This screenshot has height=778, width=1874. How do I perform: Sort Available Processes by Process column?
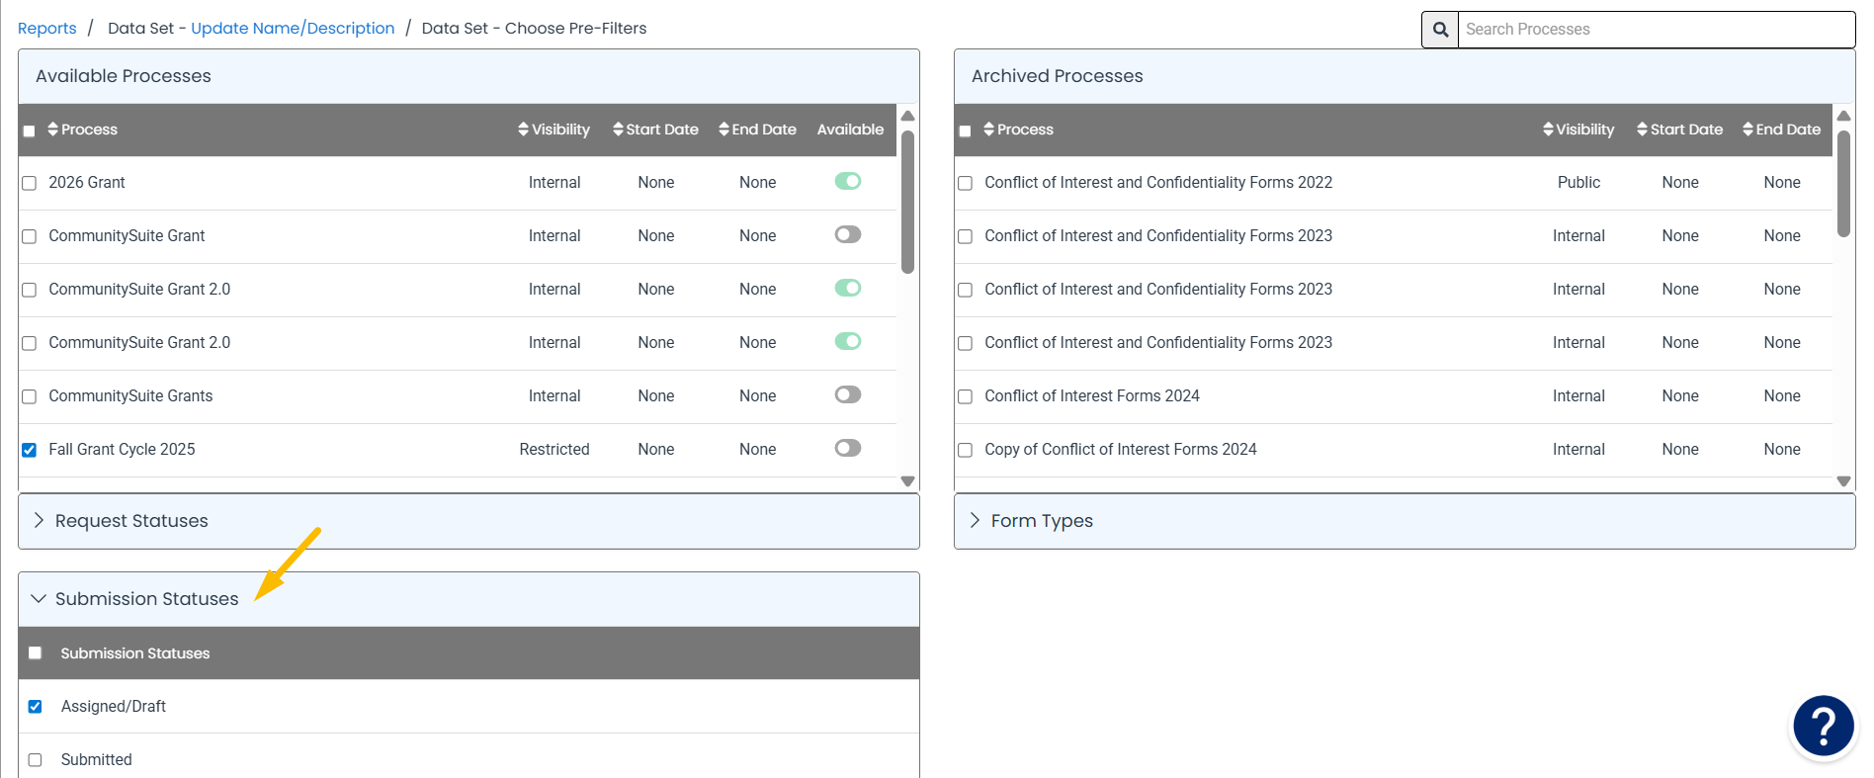pyautogui.click(x=83, y=130)
